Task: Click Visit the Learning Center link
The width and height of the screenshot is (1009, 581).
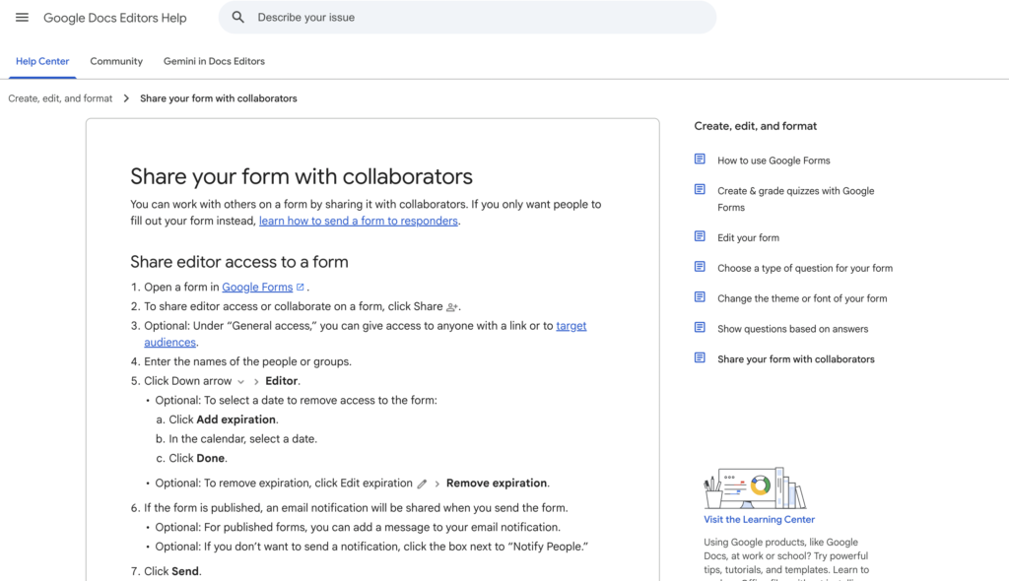Action: (760, 519)
